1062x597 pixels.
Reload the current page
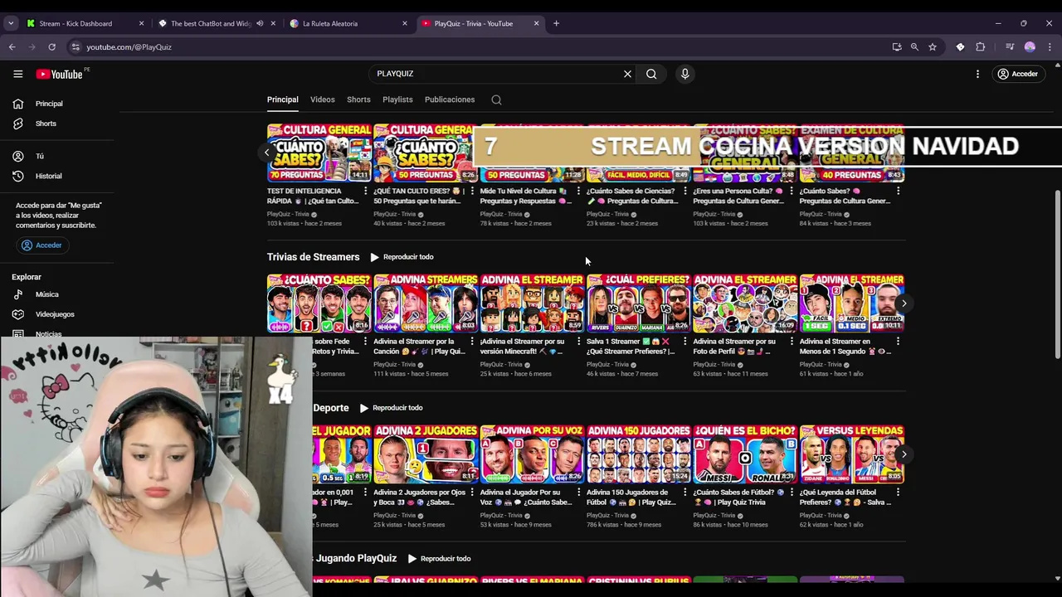pos(51,47)
